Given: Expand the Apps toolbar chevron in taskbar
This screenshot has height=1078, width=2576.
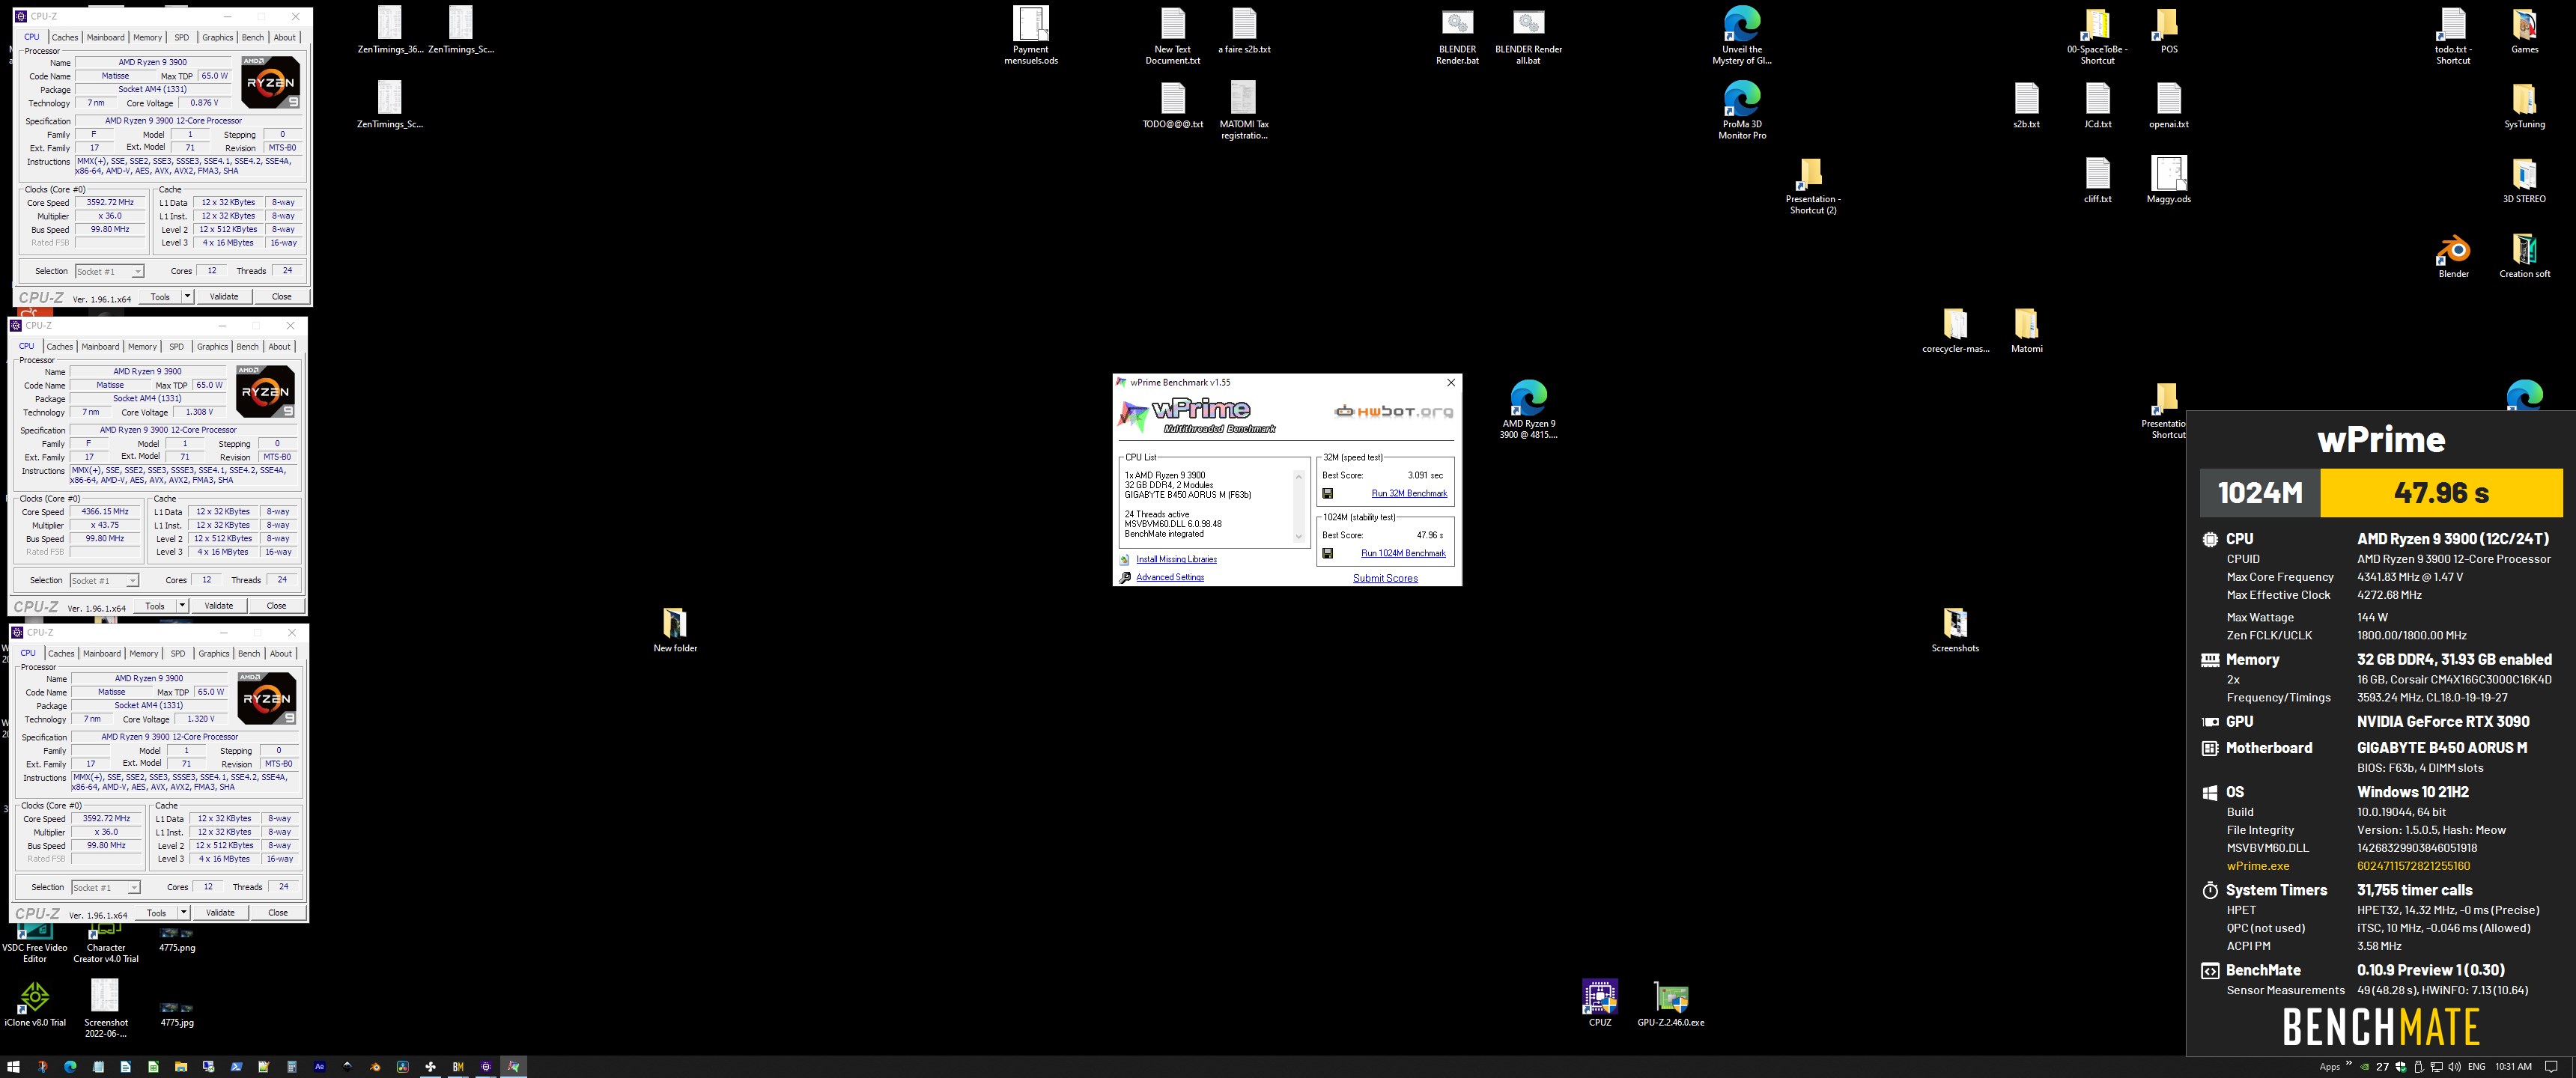Looking at the screenshot, I should (x=2348, y=1063).
